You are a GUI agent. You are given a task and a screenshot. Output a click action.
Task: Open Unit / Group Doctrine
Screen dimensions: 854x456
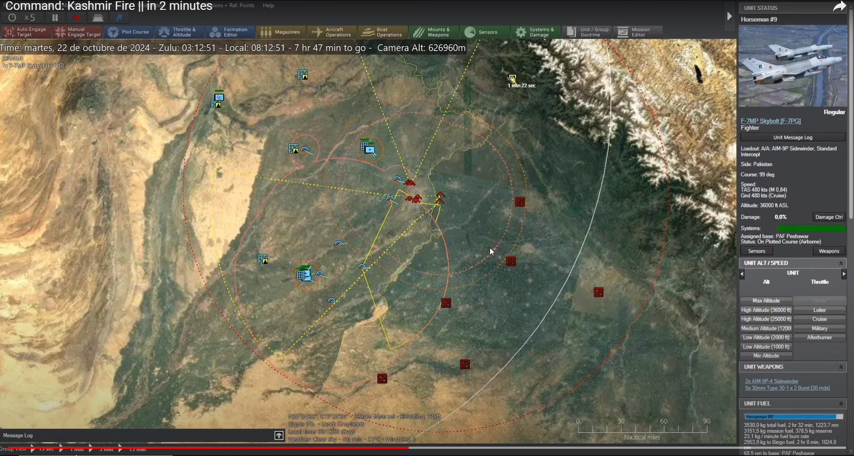point(587,32)
